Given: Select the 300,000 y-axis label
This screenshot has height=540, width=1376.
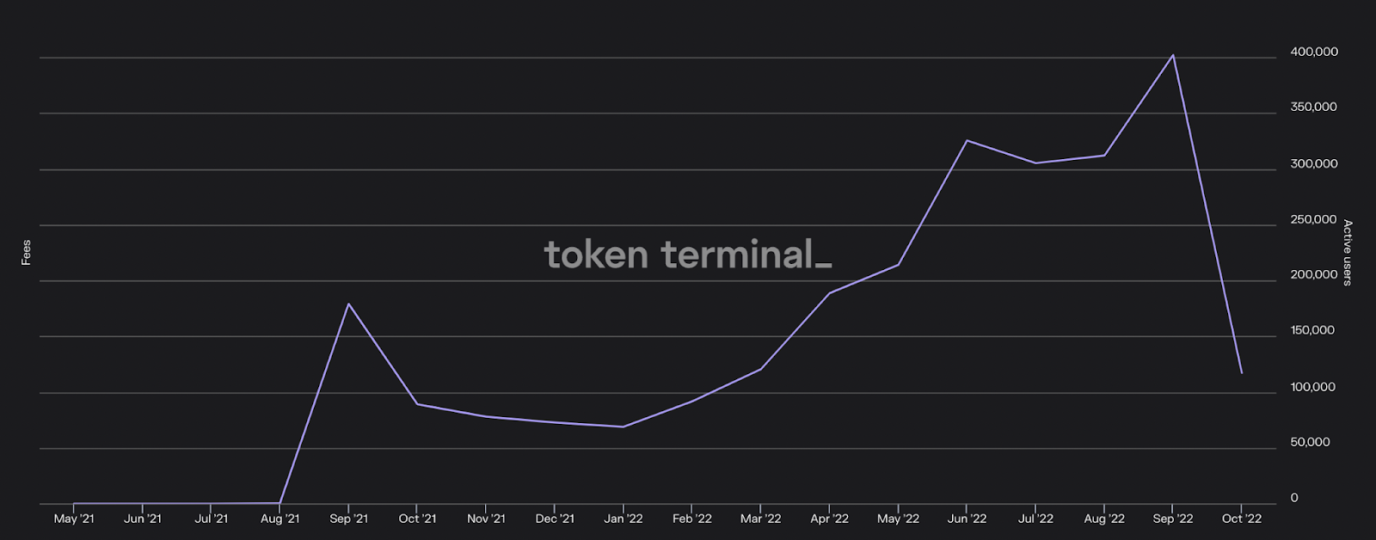Looking at the screenshot, I should point(1313,164).
